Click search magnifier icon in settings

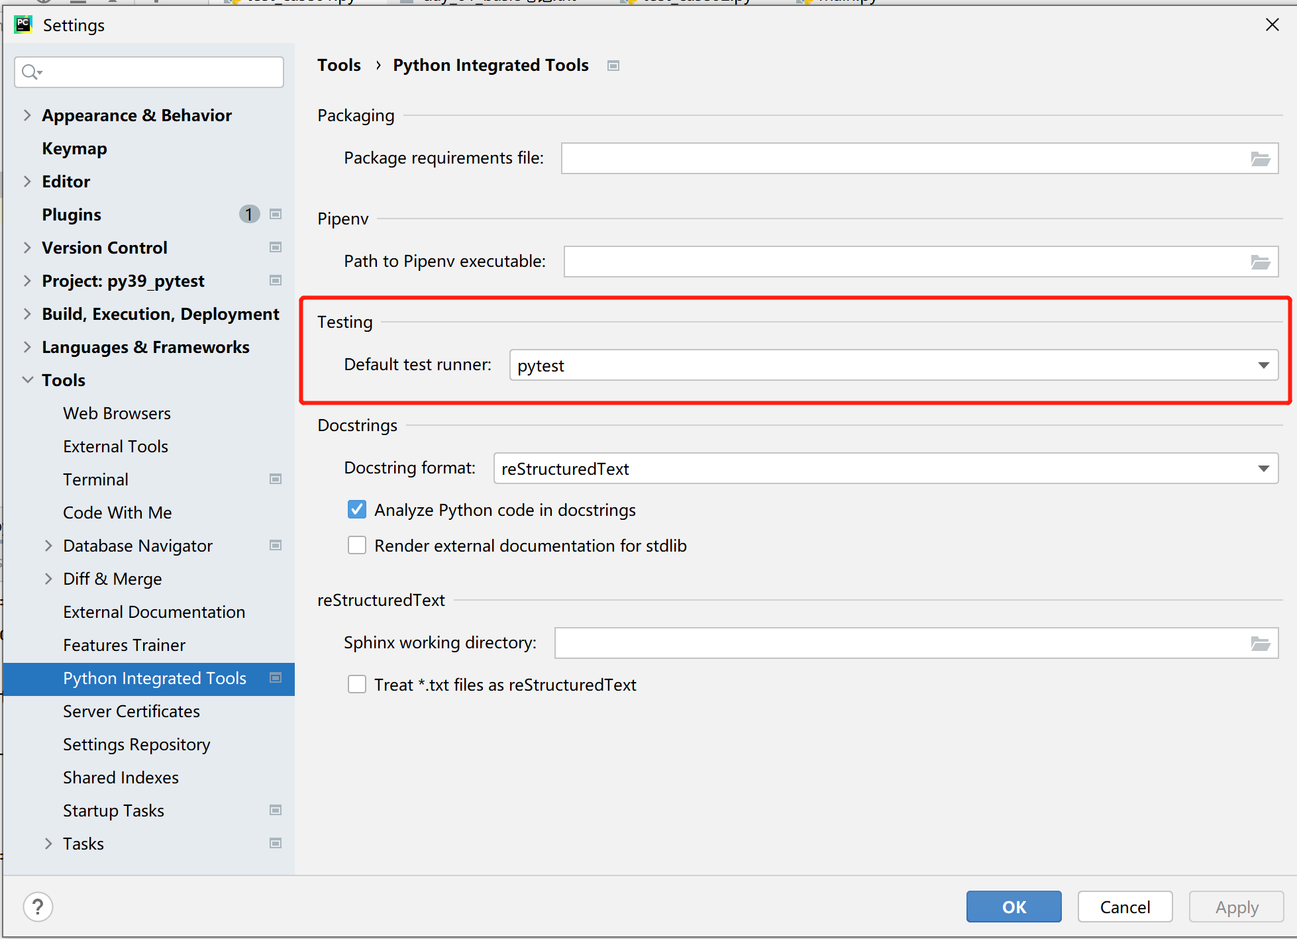[30, 72]
